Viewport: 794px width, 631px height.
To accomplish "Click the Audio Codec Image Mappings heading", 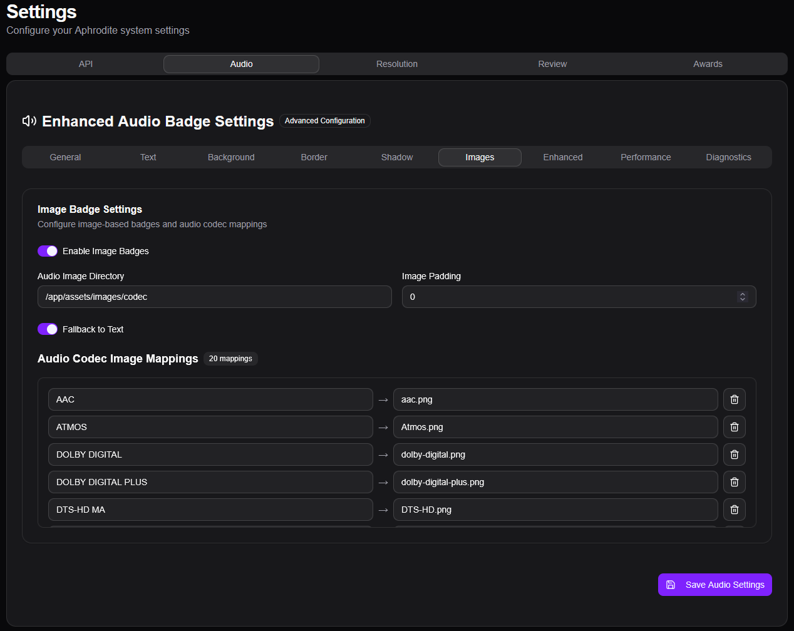I will pyautogui.click(x=118, y=359).
